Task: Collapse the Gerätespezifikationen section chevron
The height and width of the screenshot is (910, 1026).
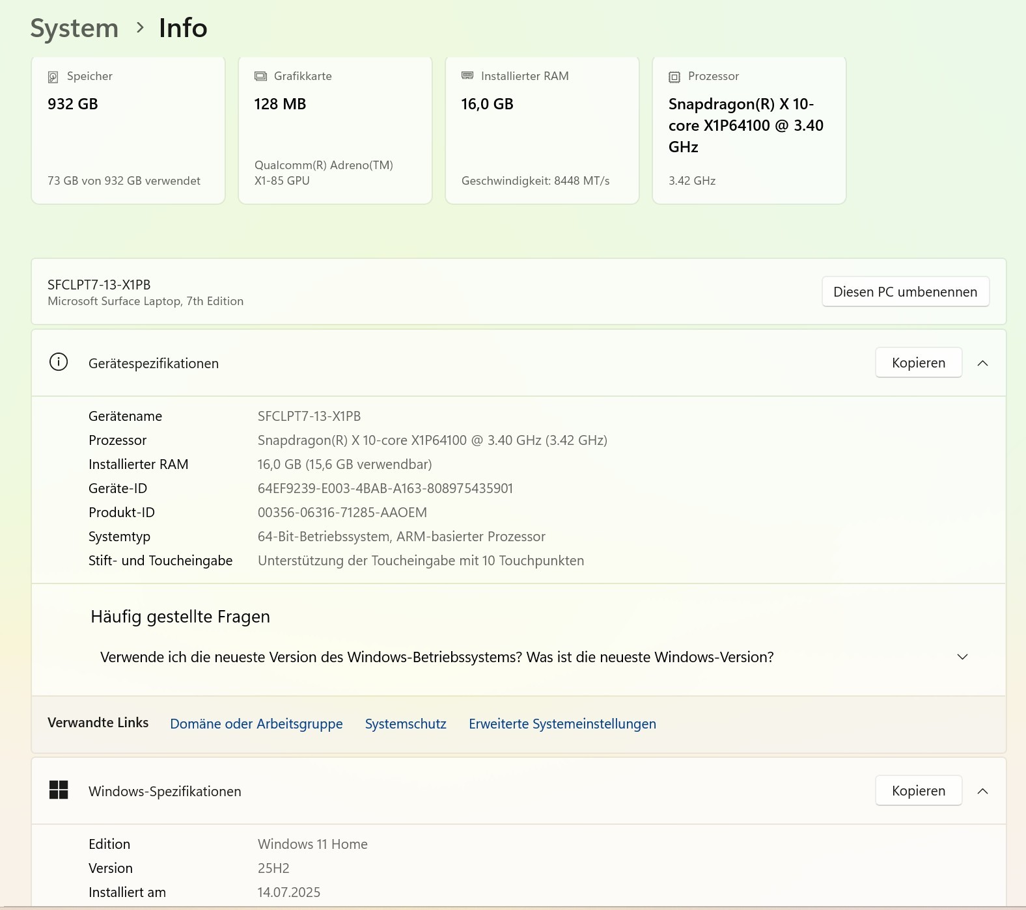Action: (x=982, y=363)
